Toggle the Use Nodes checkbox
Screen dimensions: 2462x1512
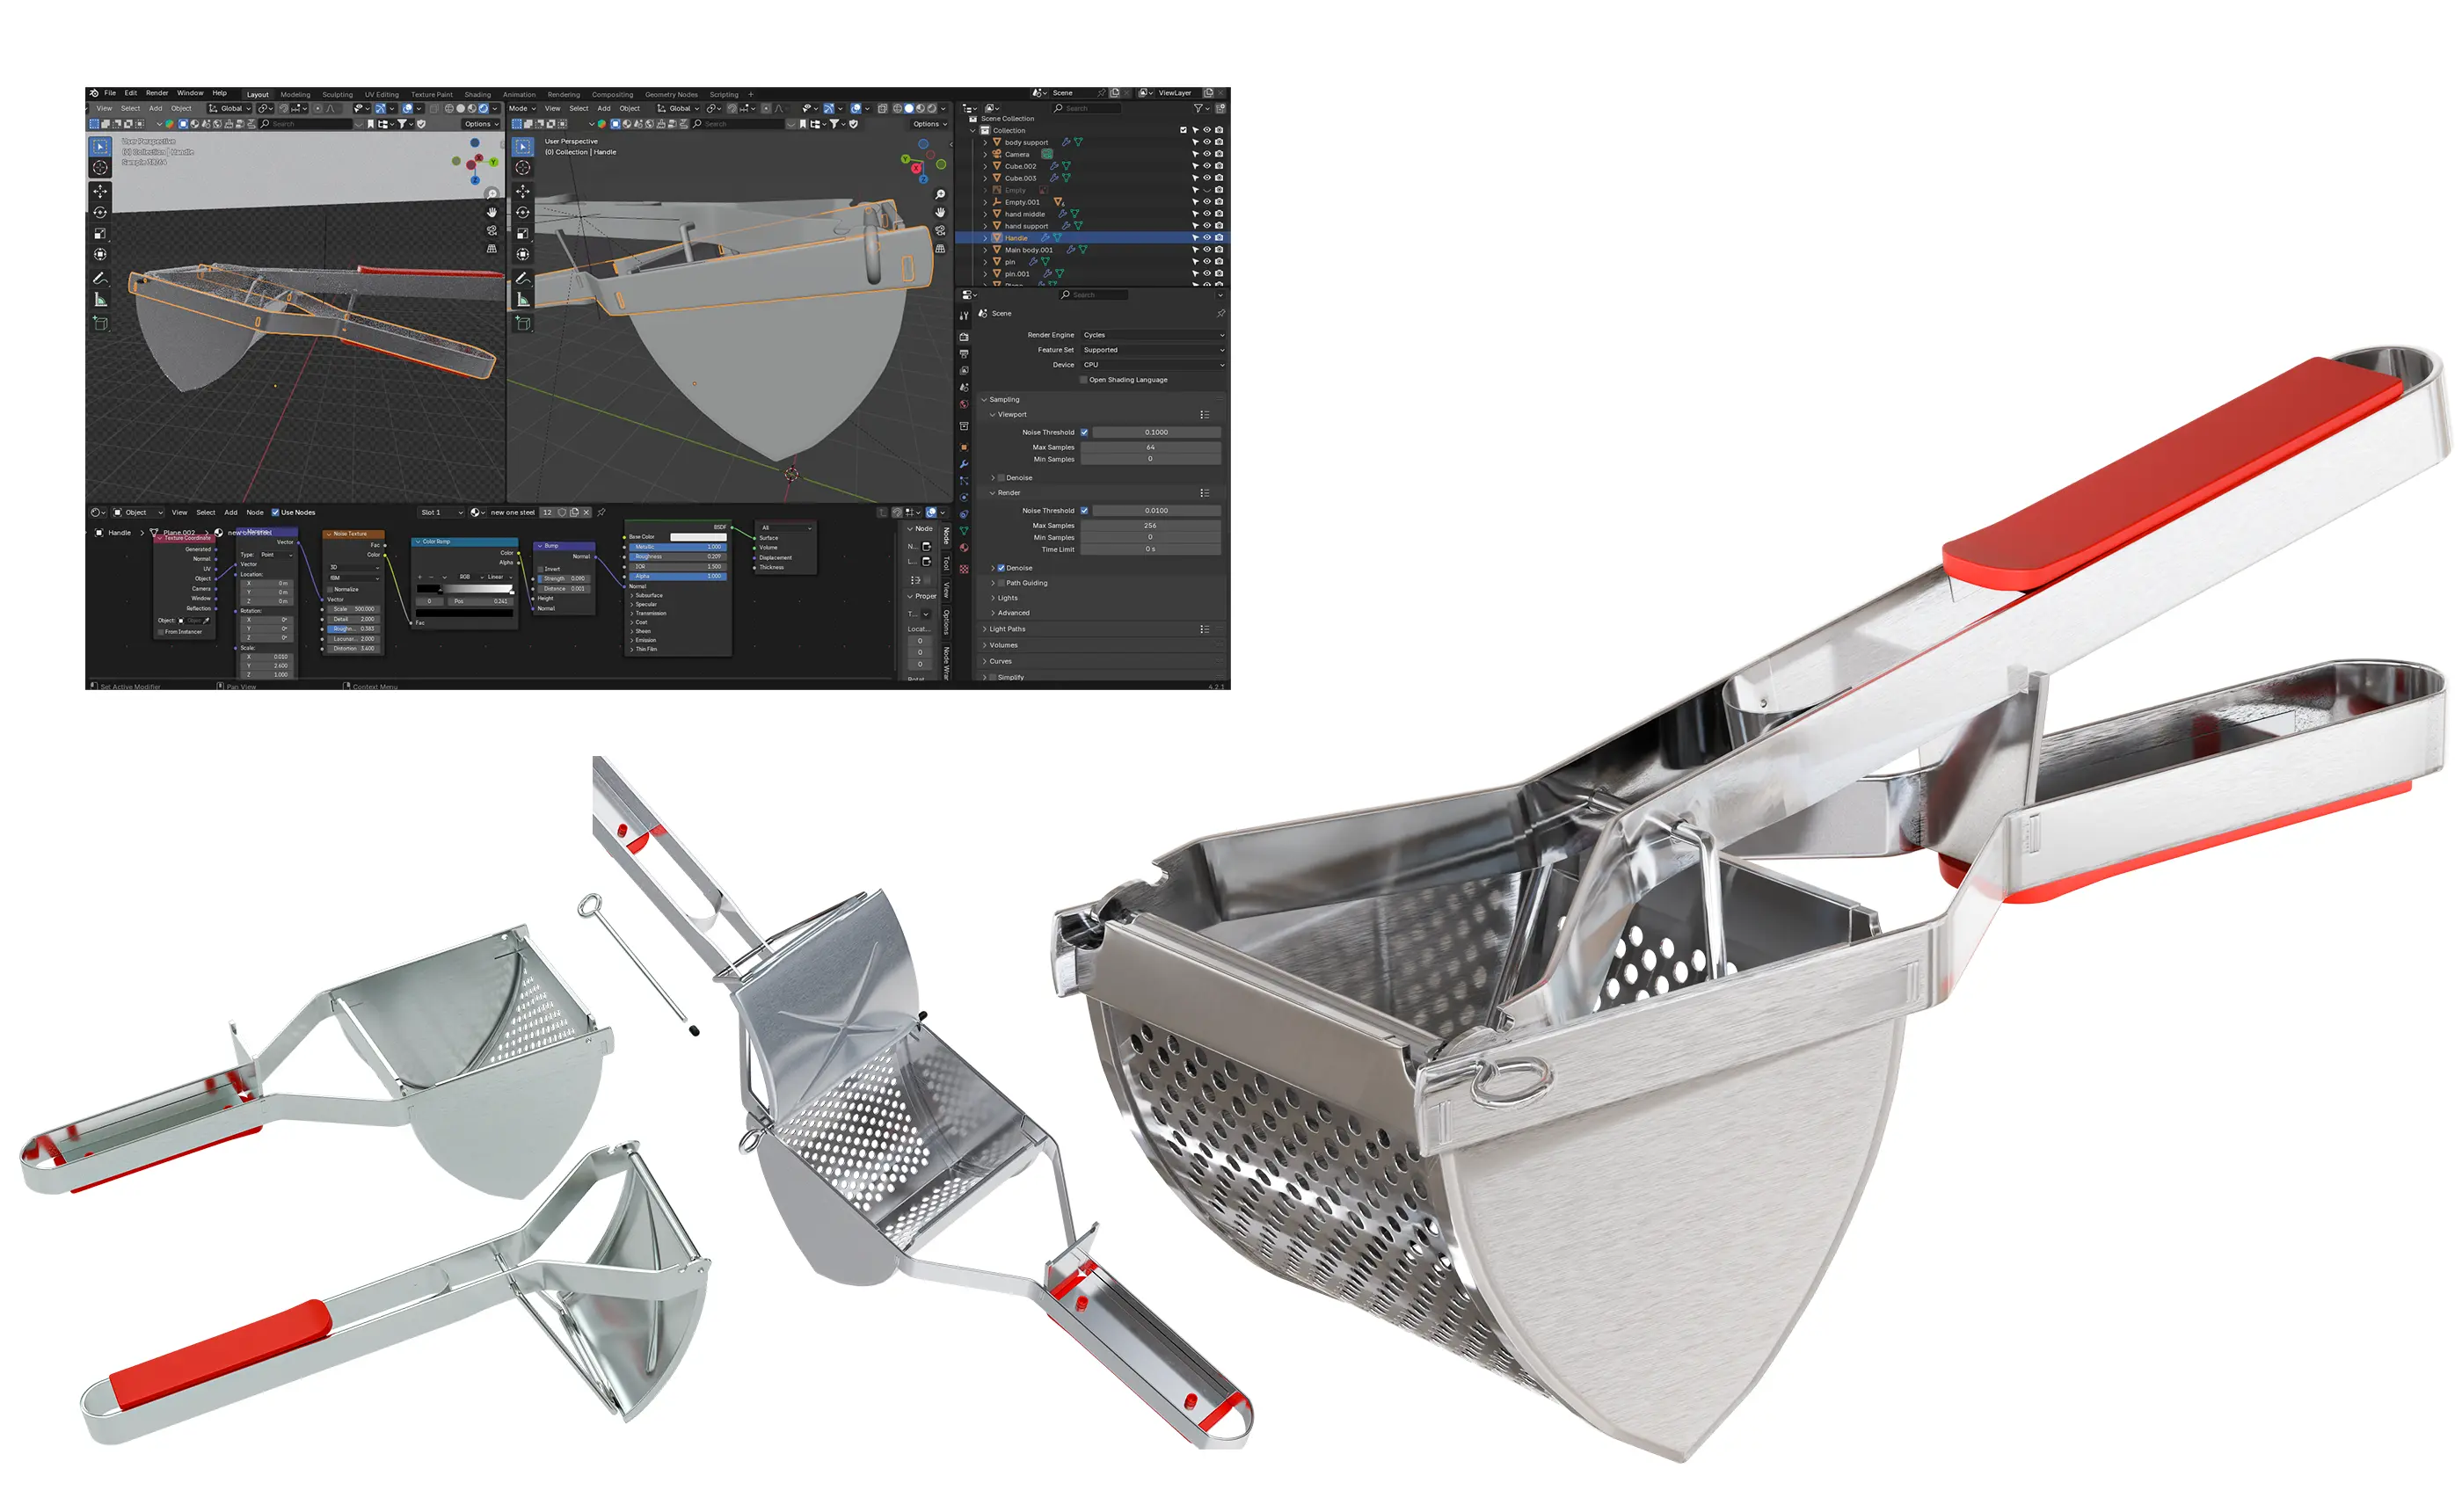(x=276, y=512)
